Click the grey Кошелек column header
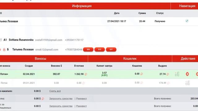The width and height of the screenshot is (198, 111). point(137,66)
